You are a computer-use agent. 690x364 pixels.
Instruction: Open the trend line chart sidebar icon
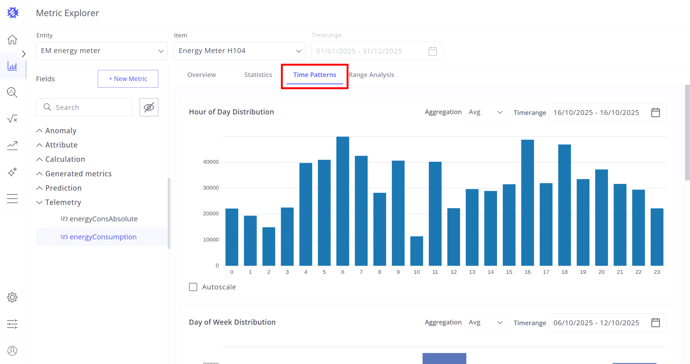pyautogui.click(x=12, y=145)
